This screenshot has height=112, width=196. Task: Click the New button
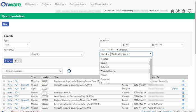pyautogui.click(x=5, y=24)
